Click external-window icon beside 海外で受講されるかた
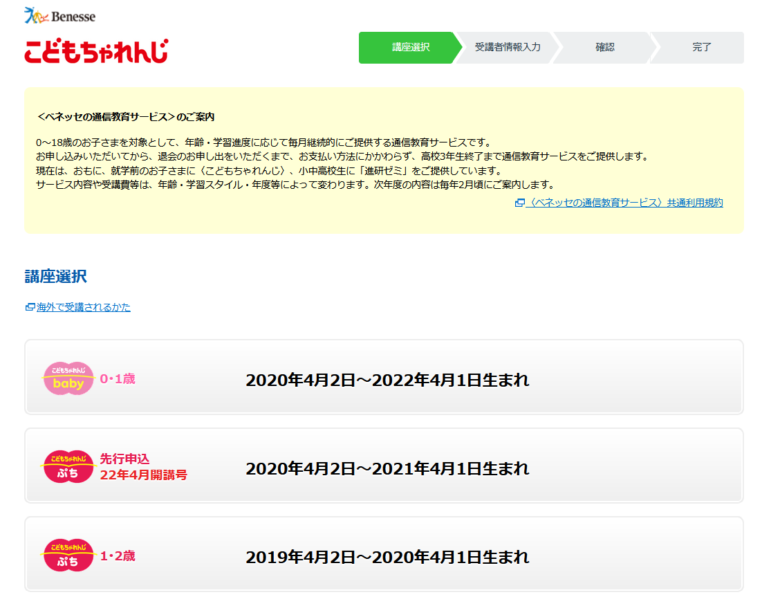This screenshot has height=597, width=771. (x=30, y=307)
